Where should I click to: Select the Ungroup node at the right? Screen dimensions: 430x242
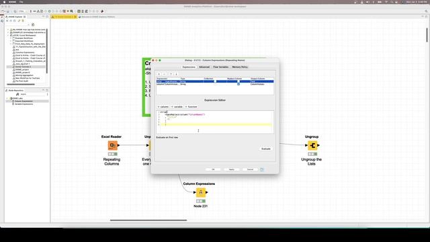pyautogui.click(x=312, y=145)
